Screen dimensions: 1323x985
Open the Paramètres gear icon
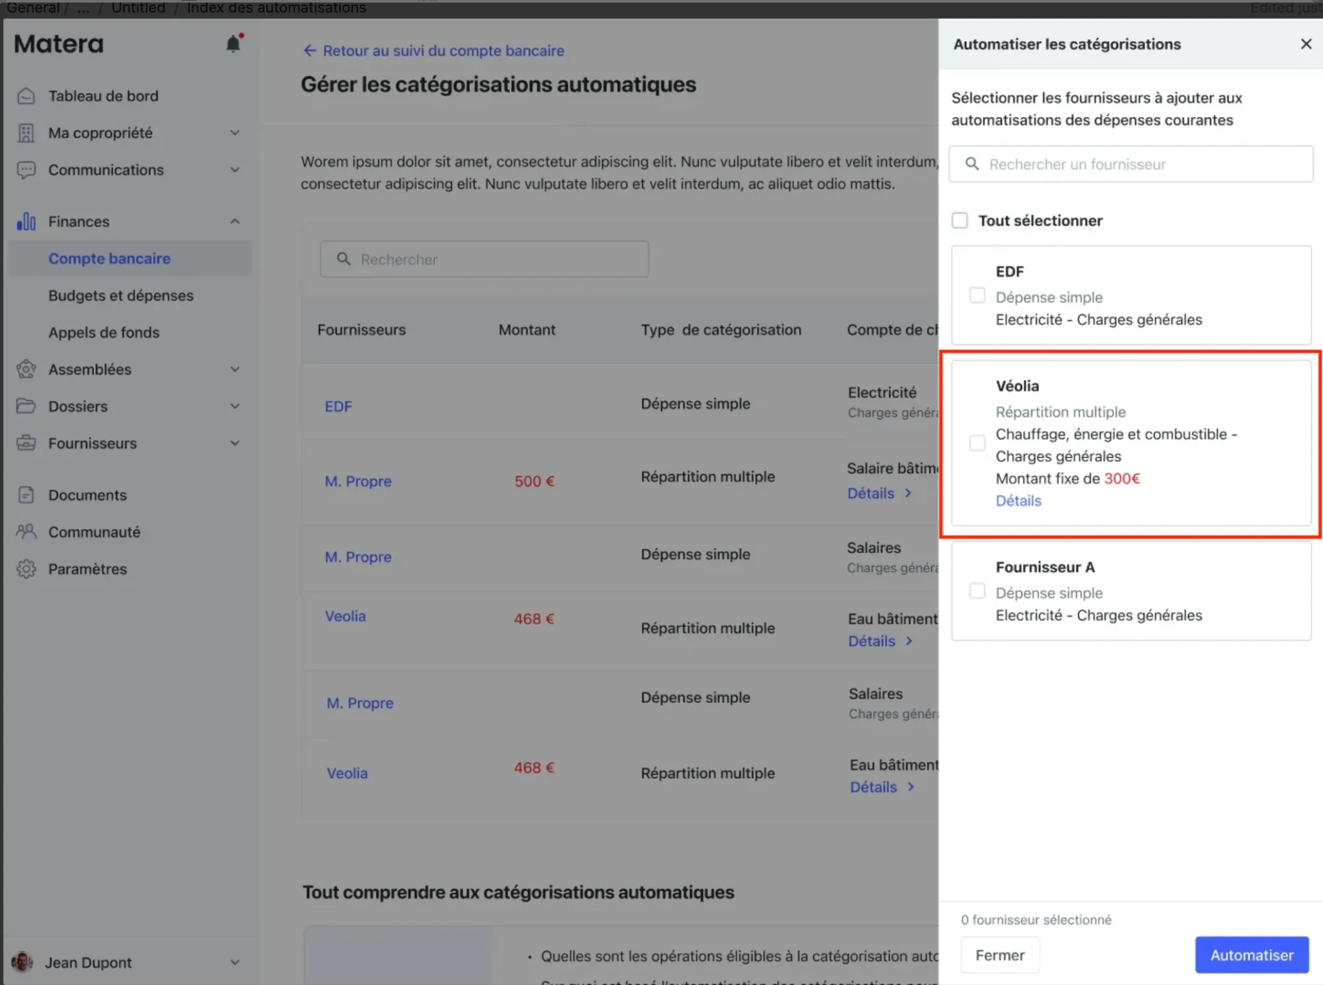tap(26, 568)
